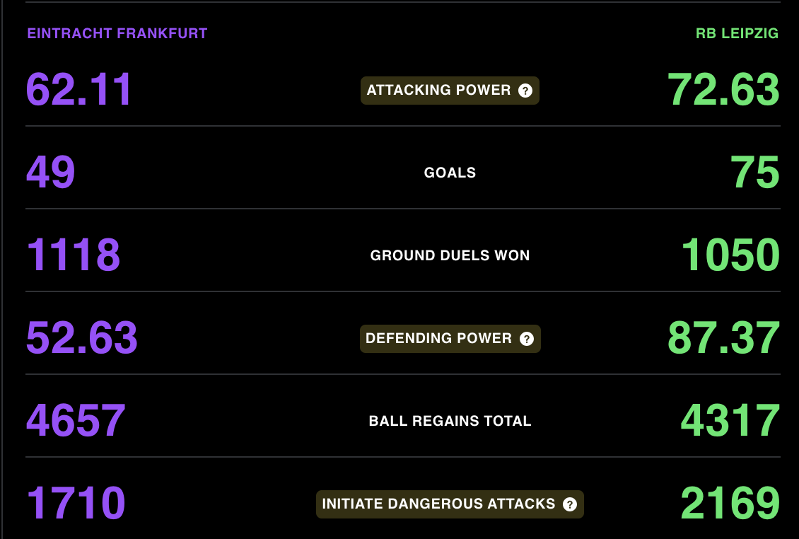Click the Defending Power help question mark icon
This screenshot has height=539, width=799.
(x=526, y=339)
